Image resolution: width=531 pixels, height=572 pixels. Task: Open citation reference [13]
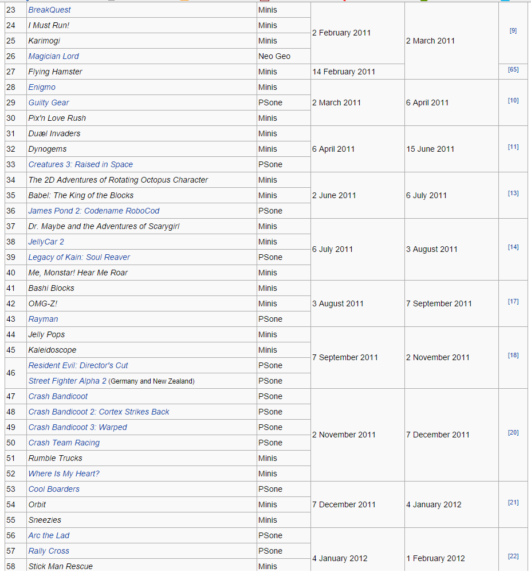point(513,193)
